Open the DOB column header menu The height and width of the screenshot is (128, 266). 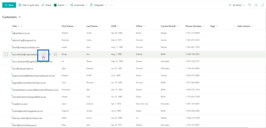(x=115, y=26)
